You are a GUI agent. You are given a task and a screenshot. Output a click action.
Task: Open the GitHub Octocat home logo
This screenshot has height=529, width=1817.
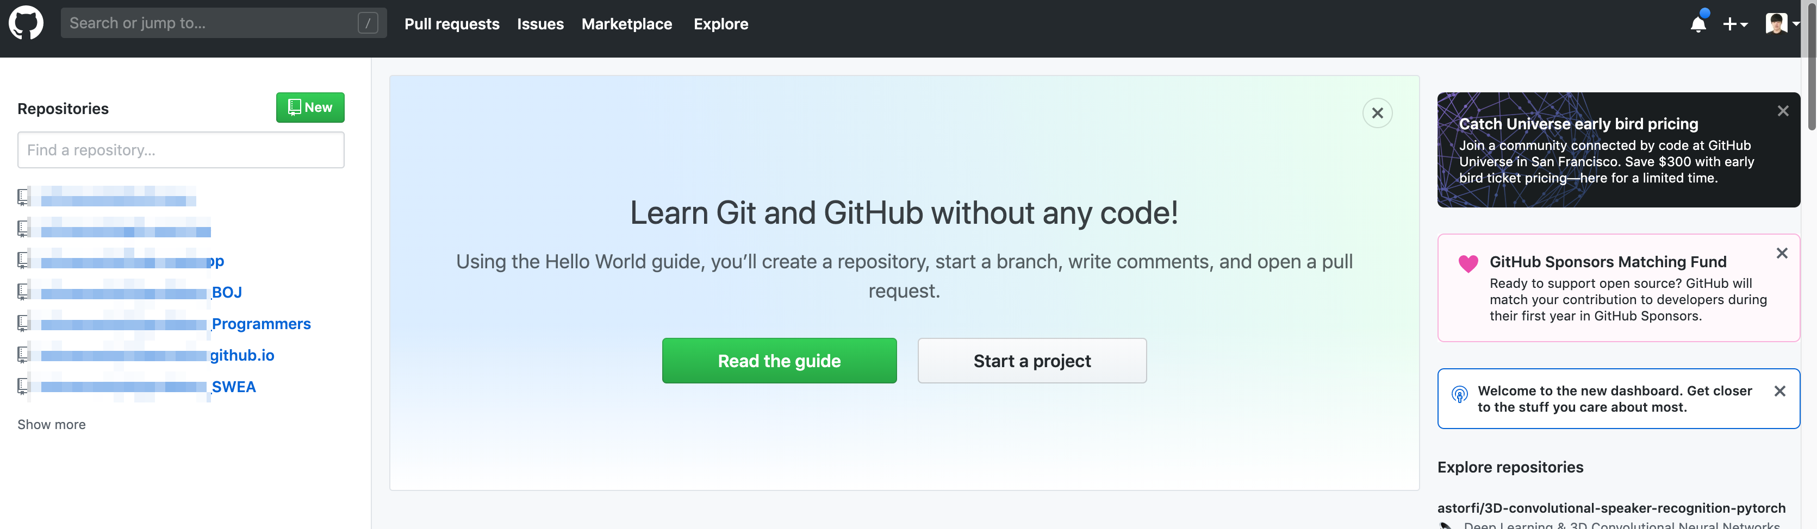26,23
